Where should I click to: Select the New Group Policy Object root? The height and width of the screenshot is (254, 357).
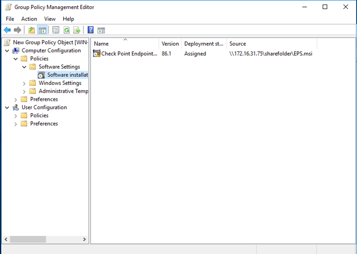point(51,42)
